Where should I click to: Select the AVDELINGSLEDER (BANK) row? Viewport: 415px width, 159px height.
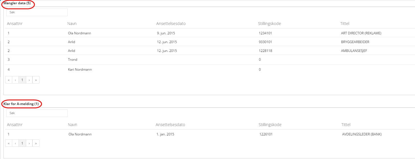[362, 134]
